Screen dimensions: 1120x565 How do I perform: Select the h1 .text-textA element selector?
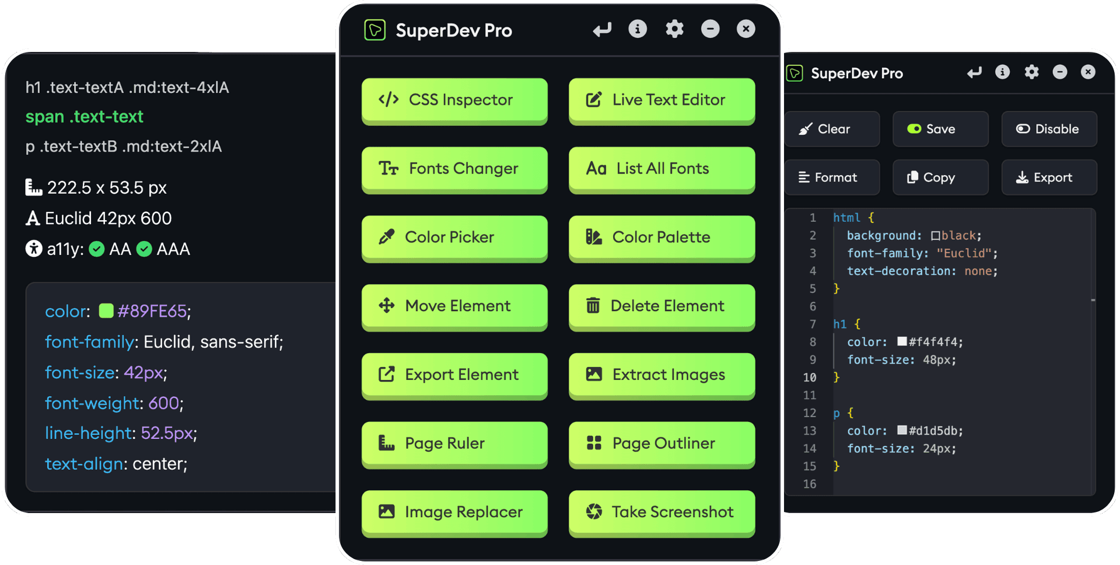click(127, 88)
